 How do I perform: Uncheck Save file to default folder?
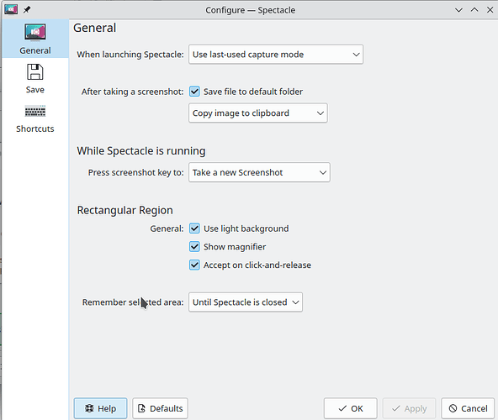[x=194, y=92]
